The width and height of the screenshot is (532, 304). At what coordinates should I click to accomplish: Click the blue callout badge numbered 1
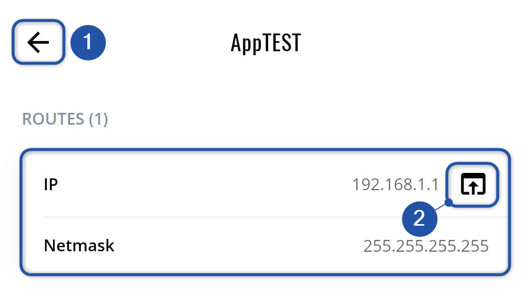pos(88,42)
